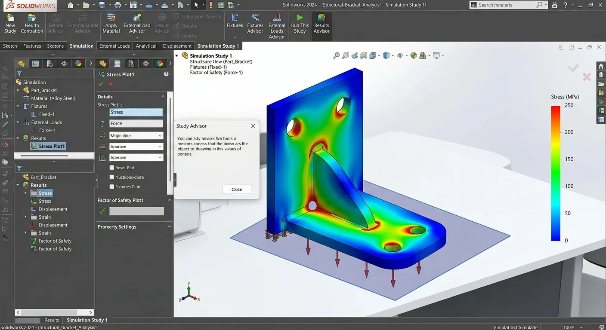Collapse the Details section
The width and height of the screenshot is (606, 330).
click(163, 97)
